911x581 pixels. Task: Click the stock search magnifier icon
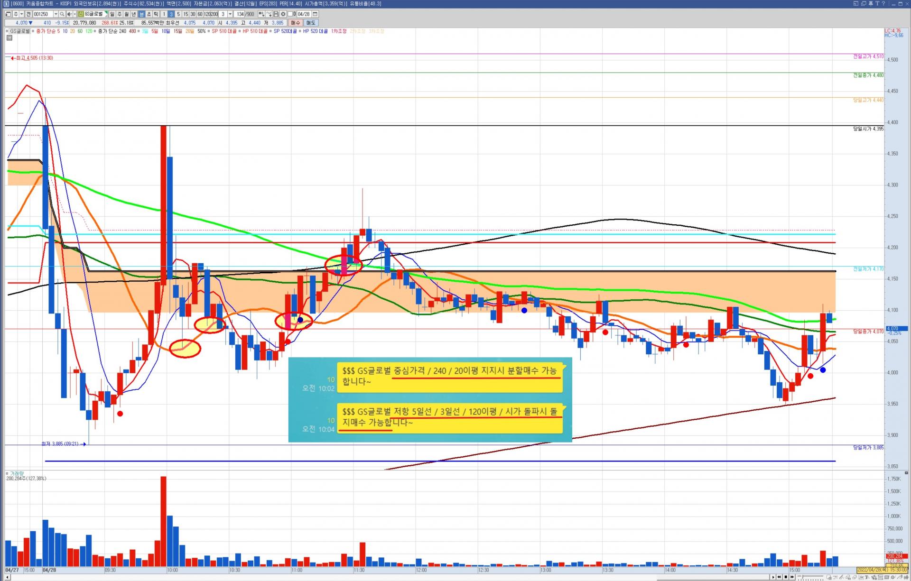pos(62,14)
